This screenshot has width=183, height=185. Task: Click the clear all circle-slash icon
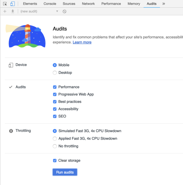[x=65, y=11]
